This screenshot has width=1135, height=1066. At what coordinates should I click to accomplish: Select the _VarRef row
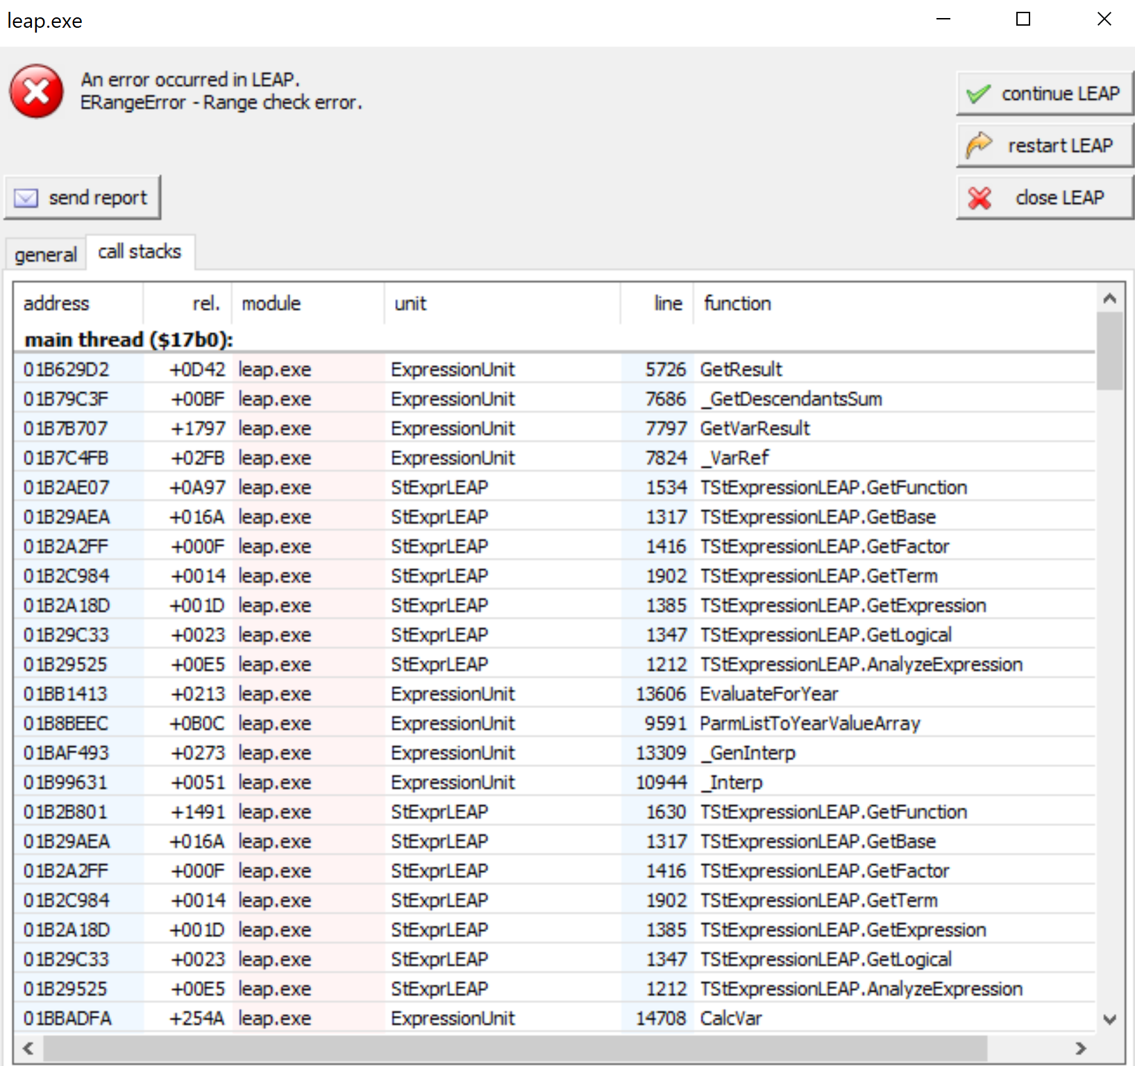(x=554, y=458)
